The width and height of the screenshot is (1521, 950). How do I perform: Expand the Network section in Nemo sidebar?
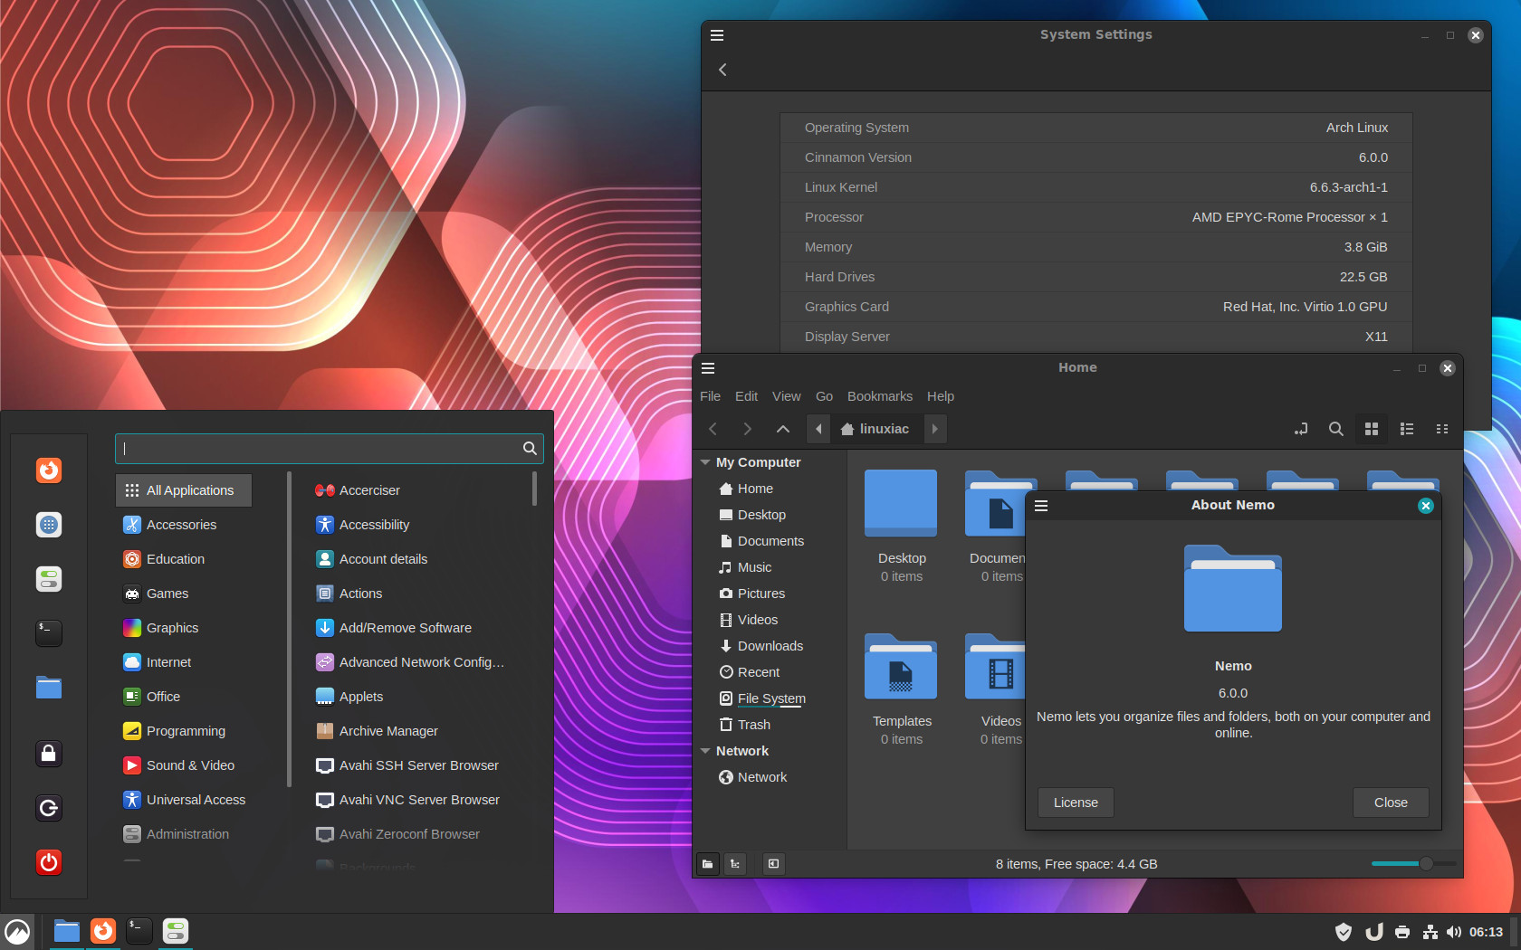click(x=705, y=750)
